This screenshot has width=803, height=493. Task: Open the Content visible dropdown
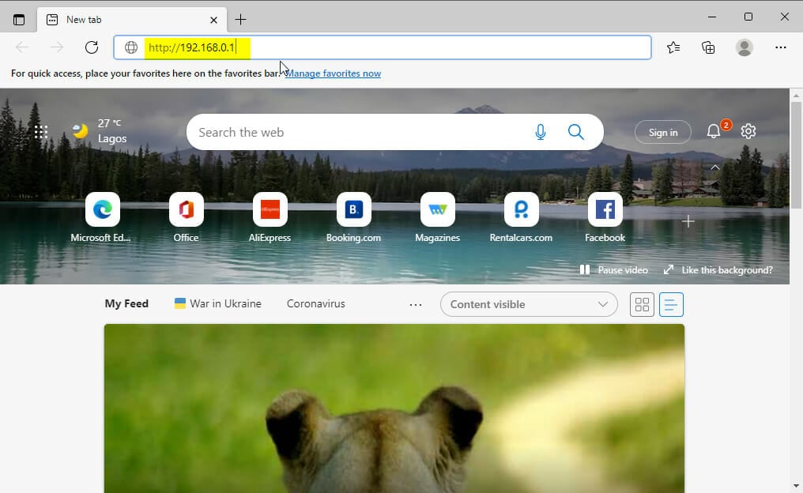click(x=529, y=304)
